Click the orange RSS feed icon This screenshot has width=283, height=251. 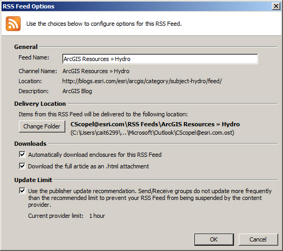click(13, 24)
